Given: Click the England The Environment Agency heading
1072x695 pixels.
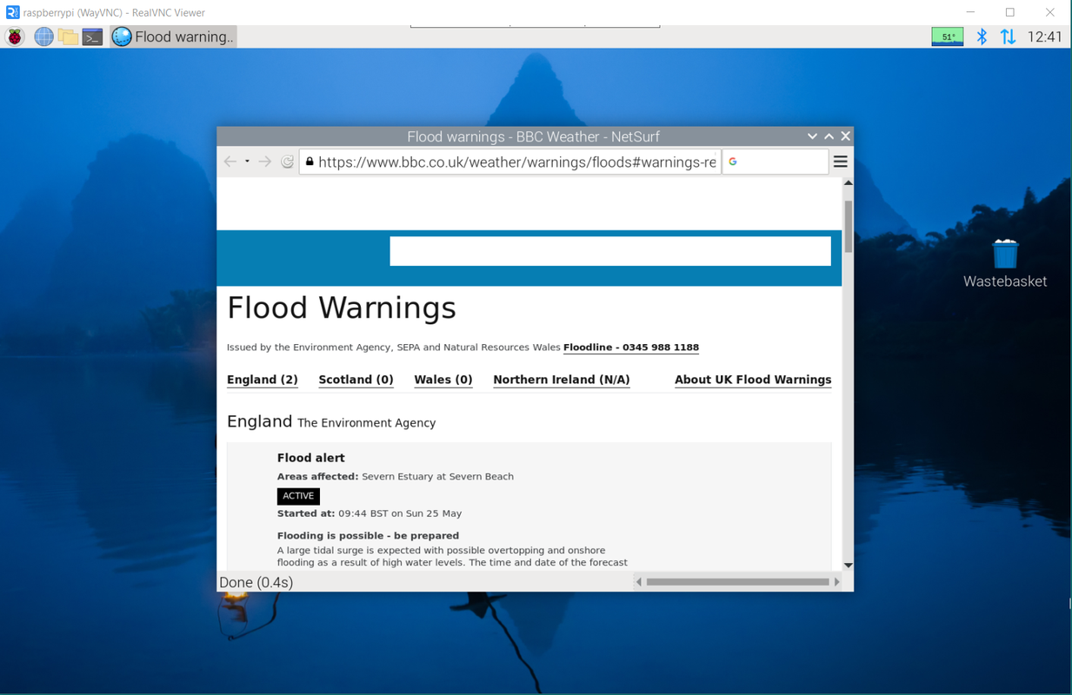Looking at the screenshot, I should (x=331, y=421).
